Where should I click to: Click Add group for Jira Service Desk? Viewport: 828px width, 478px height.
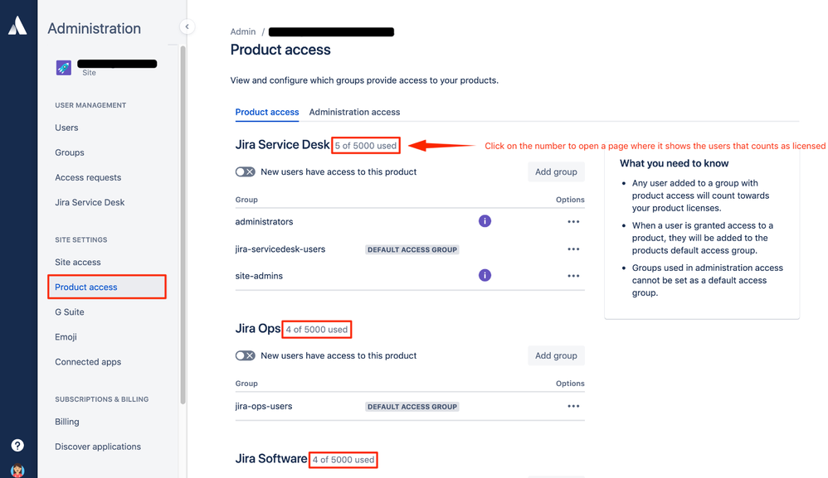556,171
